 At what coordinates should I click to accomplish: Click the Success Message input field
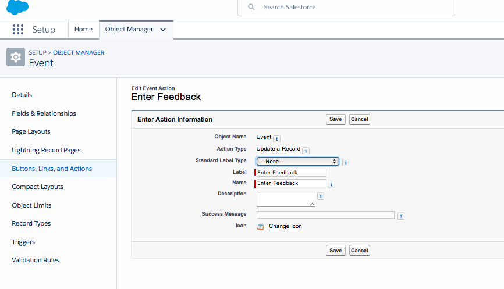tap(325, 215)
